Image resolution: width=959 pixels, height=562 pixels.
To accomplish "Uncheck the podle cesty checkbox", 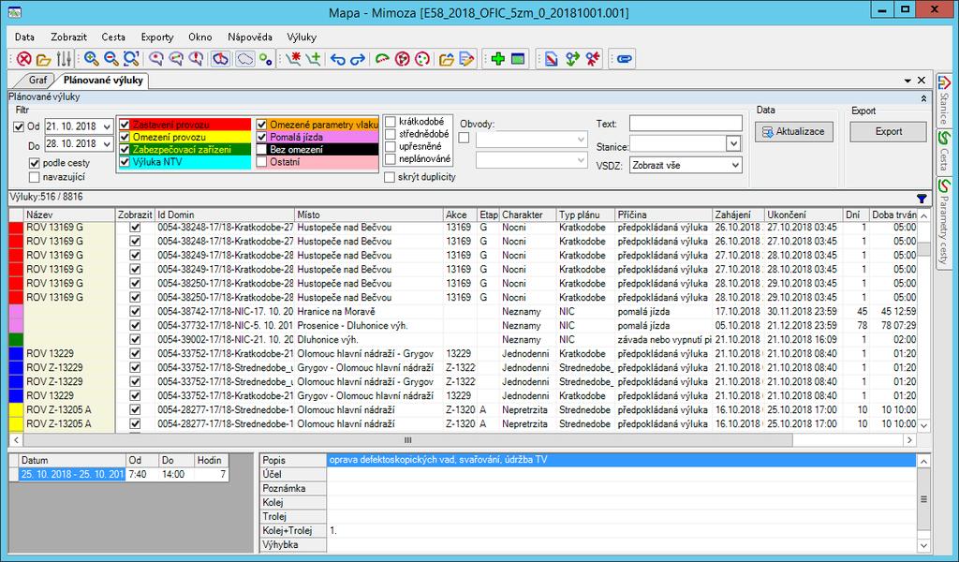I will click(x=35, y=163).
